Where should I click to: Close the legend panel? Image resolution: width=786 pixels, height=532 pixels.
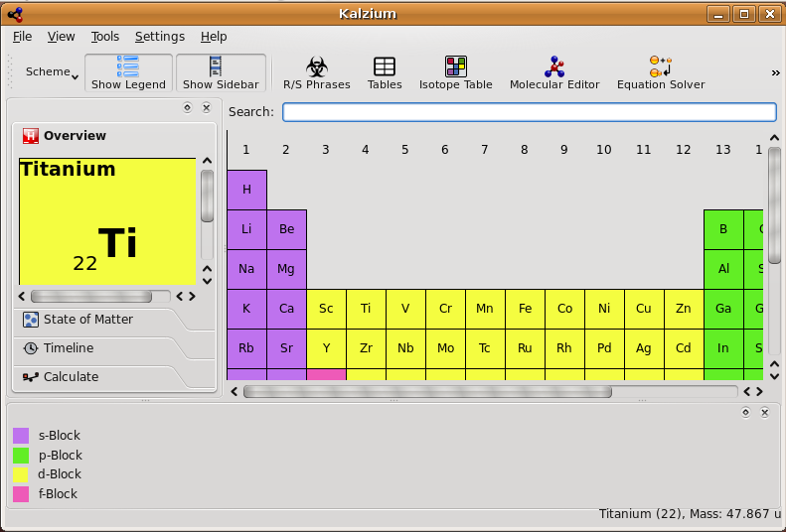coord(764,412)
